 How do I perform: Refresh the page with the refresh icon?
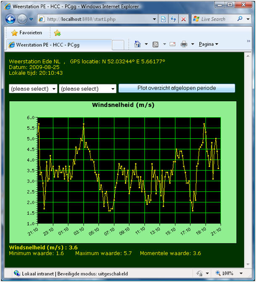(x=173, y=19)
